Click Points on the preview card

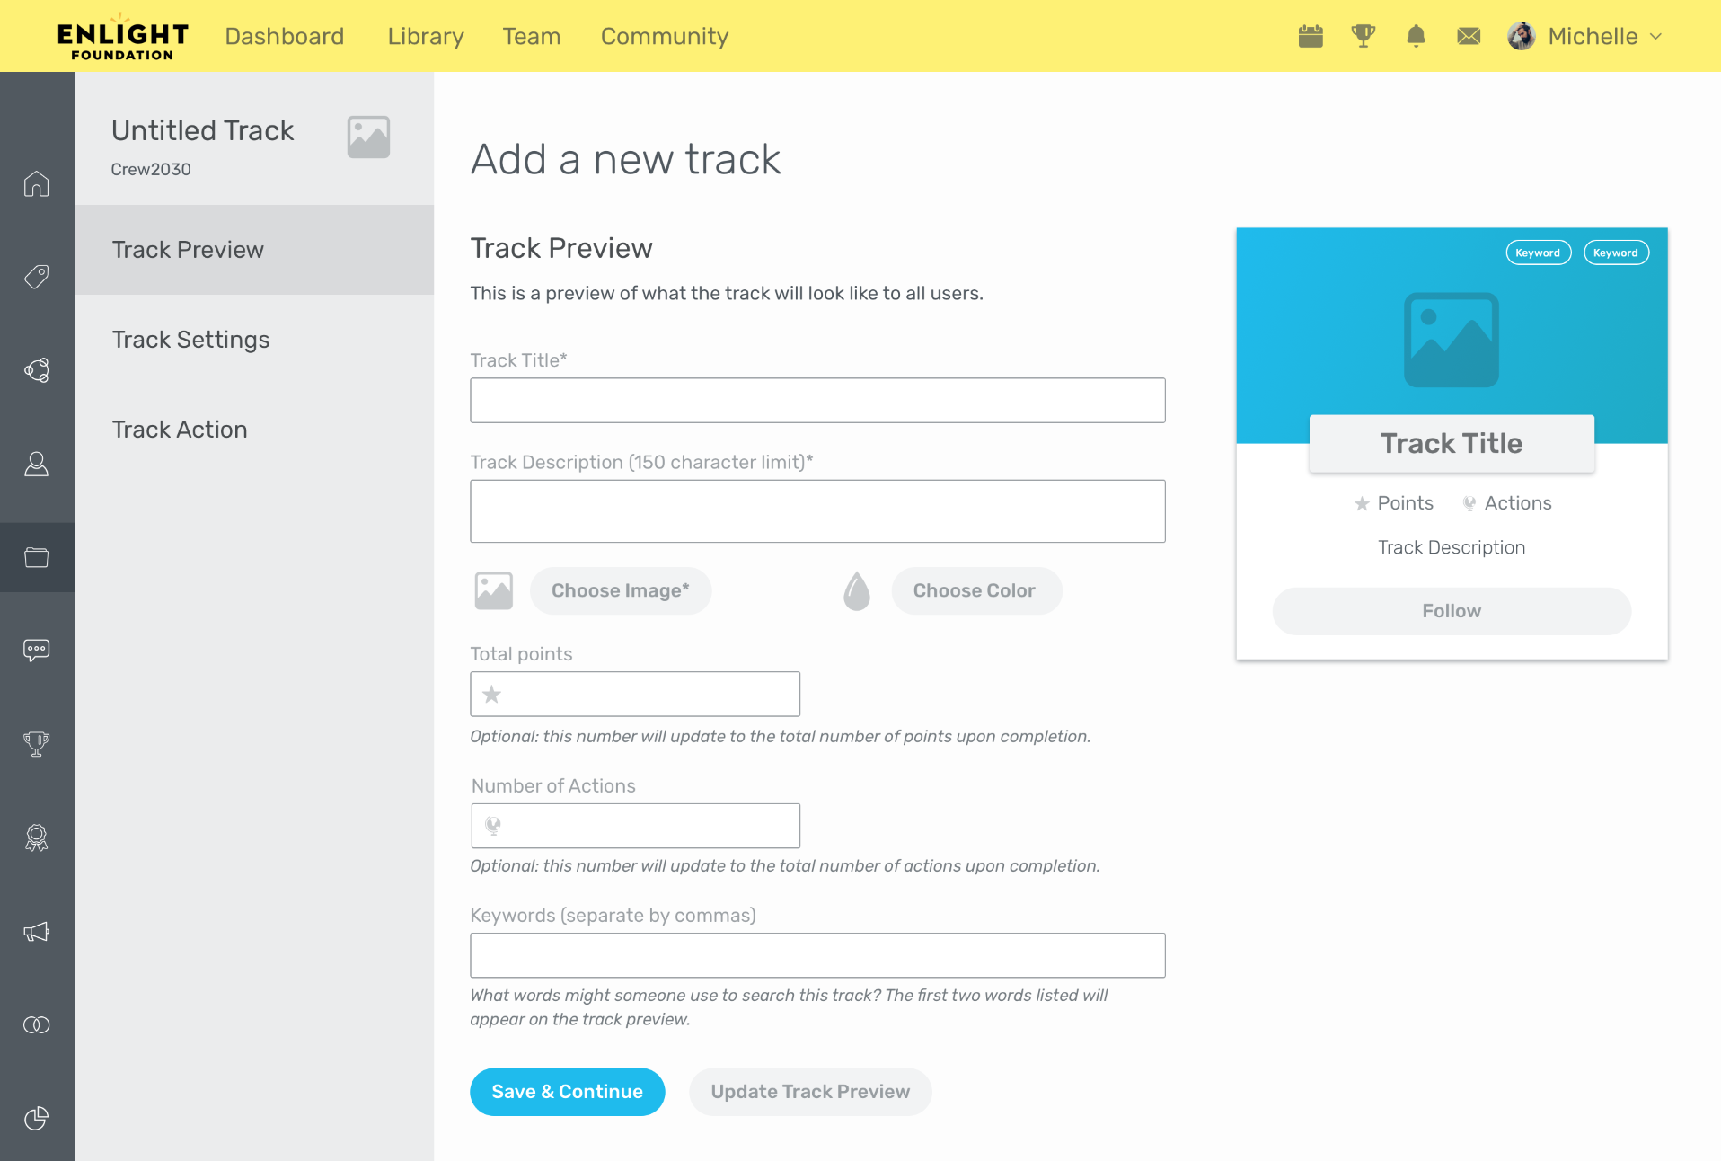click(1395, 503)
